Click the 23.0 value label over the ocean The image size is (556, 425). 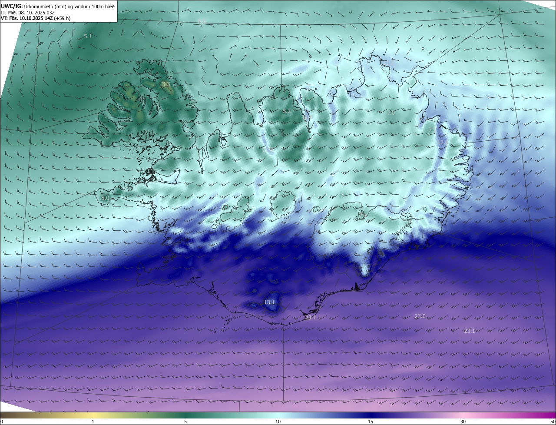click(x=420, y=316)
